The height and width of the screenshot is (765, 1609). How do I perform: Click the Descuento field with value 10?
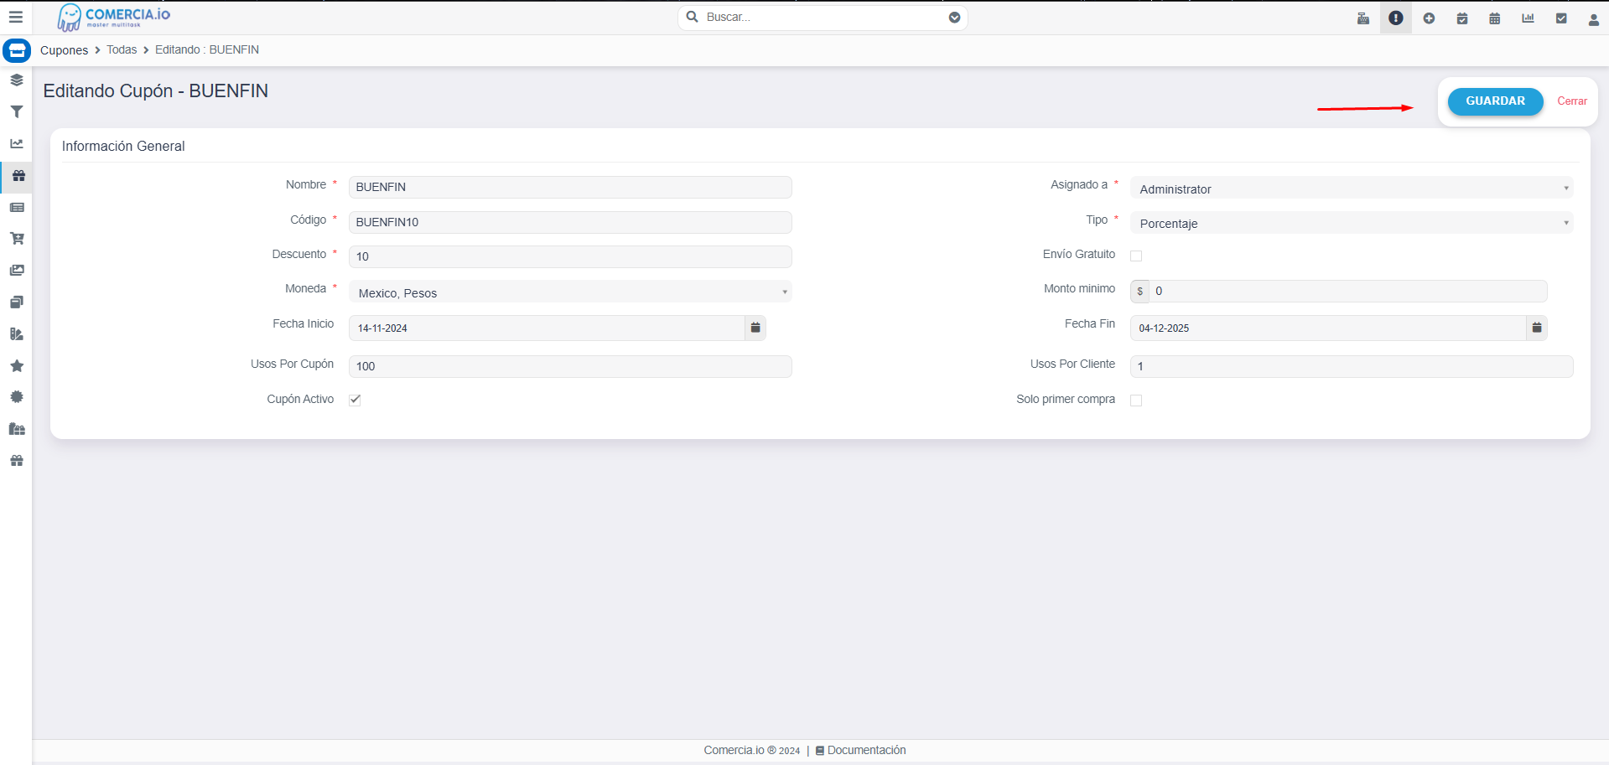click(570, 256)
